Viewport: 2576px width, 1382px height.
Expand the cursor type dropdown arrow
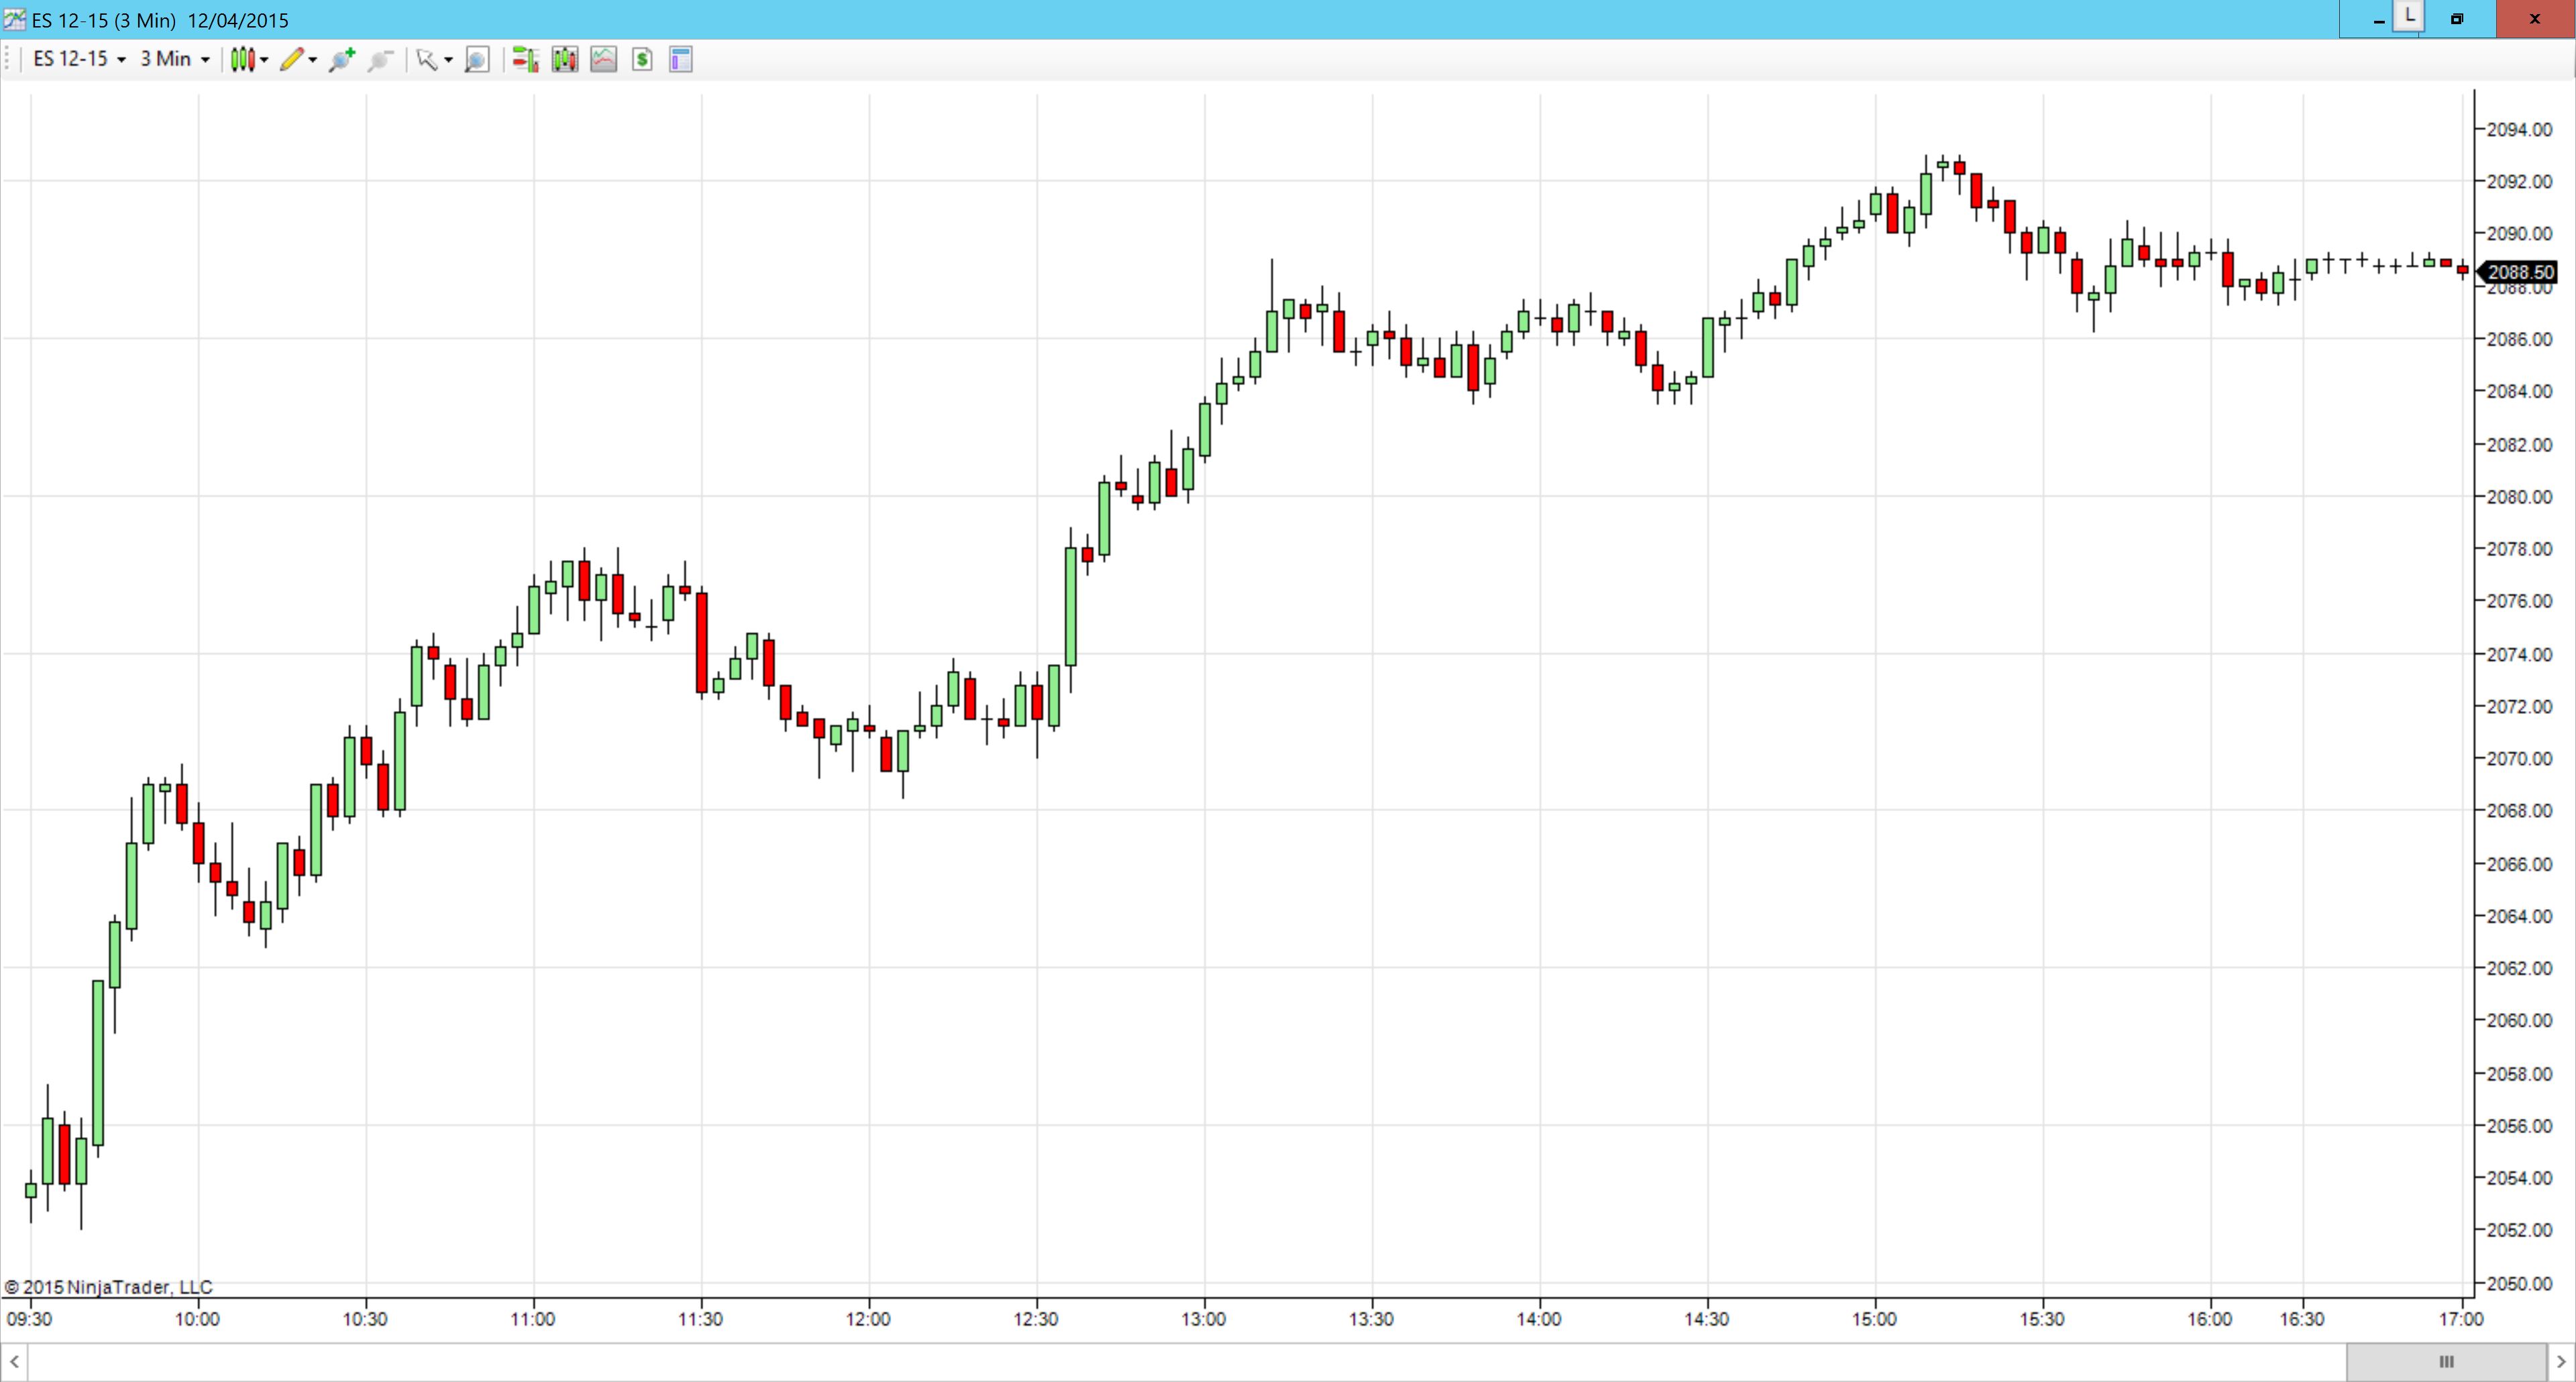tap(448, 60)
